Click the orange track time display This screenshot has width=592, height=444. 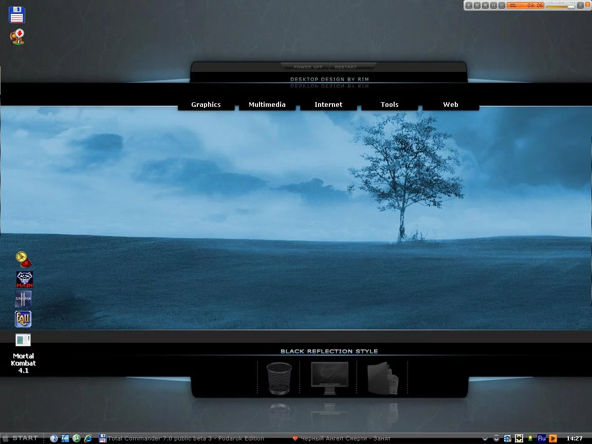pos(526,5)
